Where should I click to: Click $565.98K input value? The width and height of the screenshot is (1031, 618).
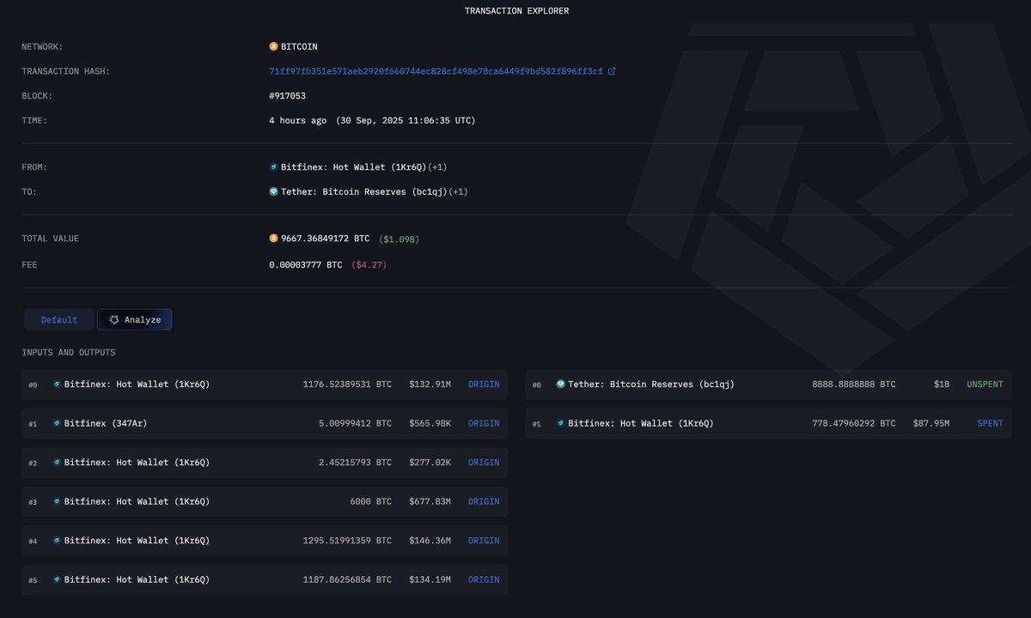click(x=430, y=423)
